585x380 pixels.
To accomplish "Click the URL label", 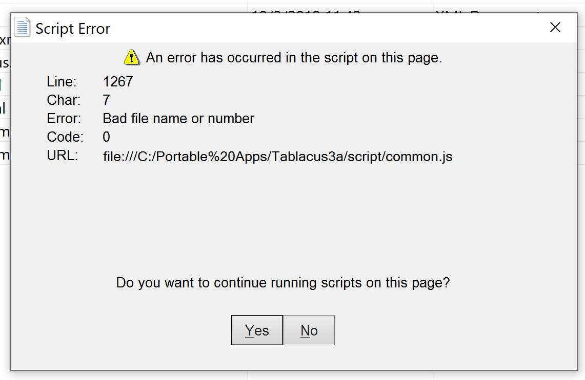I will tap(61, 155).
